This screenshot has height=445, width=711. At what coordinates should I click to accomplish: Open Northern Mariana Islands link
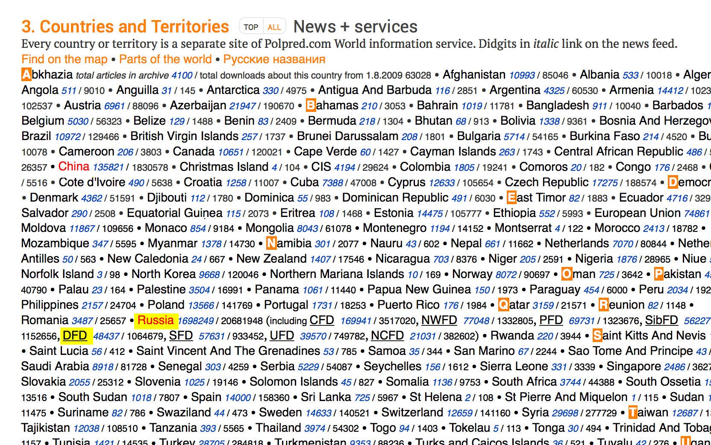click(x=337, y=275)
